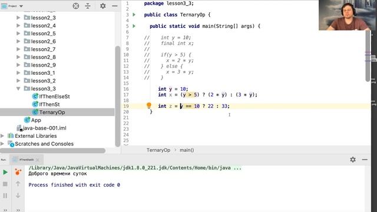Click 'int y = 10;' on line 16

pos(173,89)
